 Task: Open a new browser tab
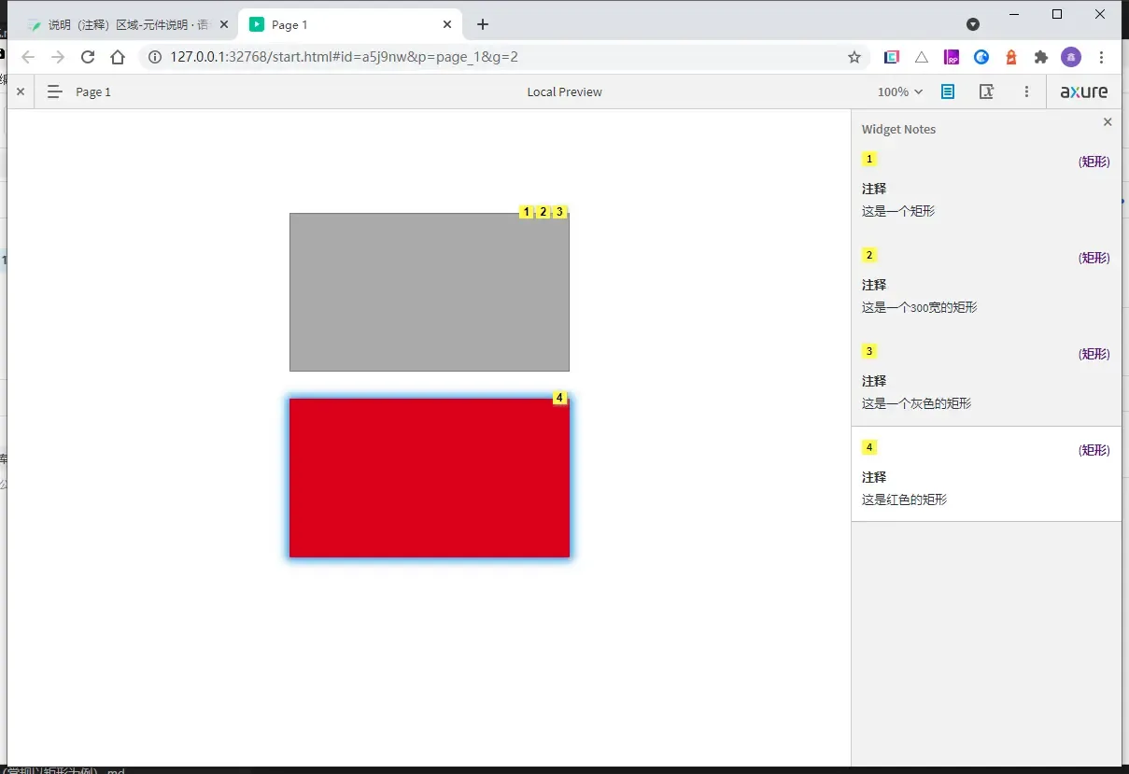483,25
